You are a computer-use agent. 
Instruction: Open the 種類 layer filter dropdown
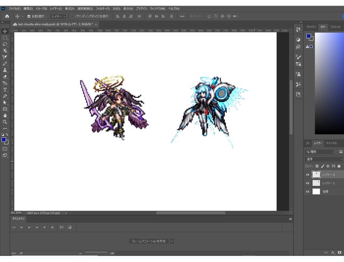pos(319,152)
